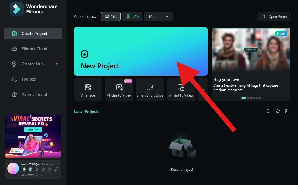Search local projects with magnifier icon

(x=269, y=111)
